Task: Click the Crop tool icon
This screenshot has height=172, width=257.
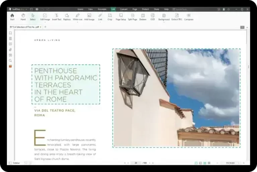Action: (110, 17)
